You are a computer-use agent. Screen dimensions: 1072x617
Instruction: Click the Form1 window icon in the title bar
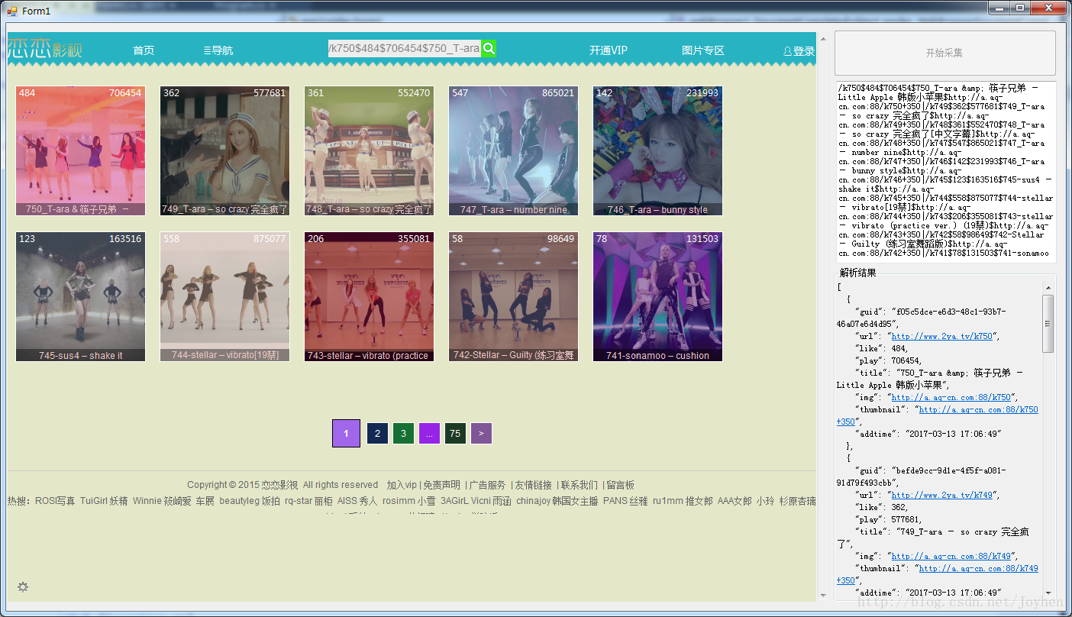11,11
